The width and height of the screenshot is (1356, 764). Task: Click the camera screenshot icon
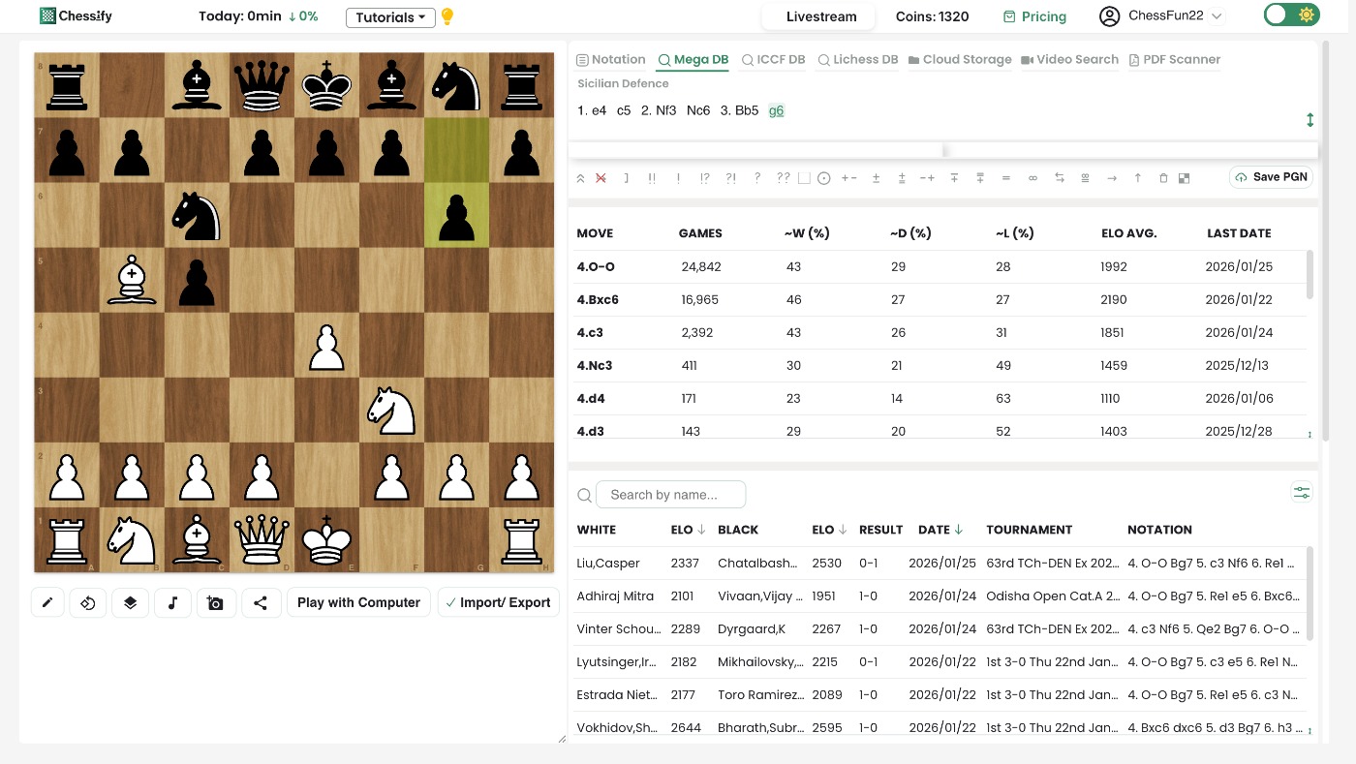(x=215, y=602)
